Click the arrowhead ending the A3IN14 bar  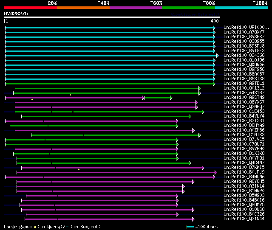(184, 186)
